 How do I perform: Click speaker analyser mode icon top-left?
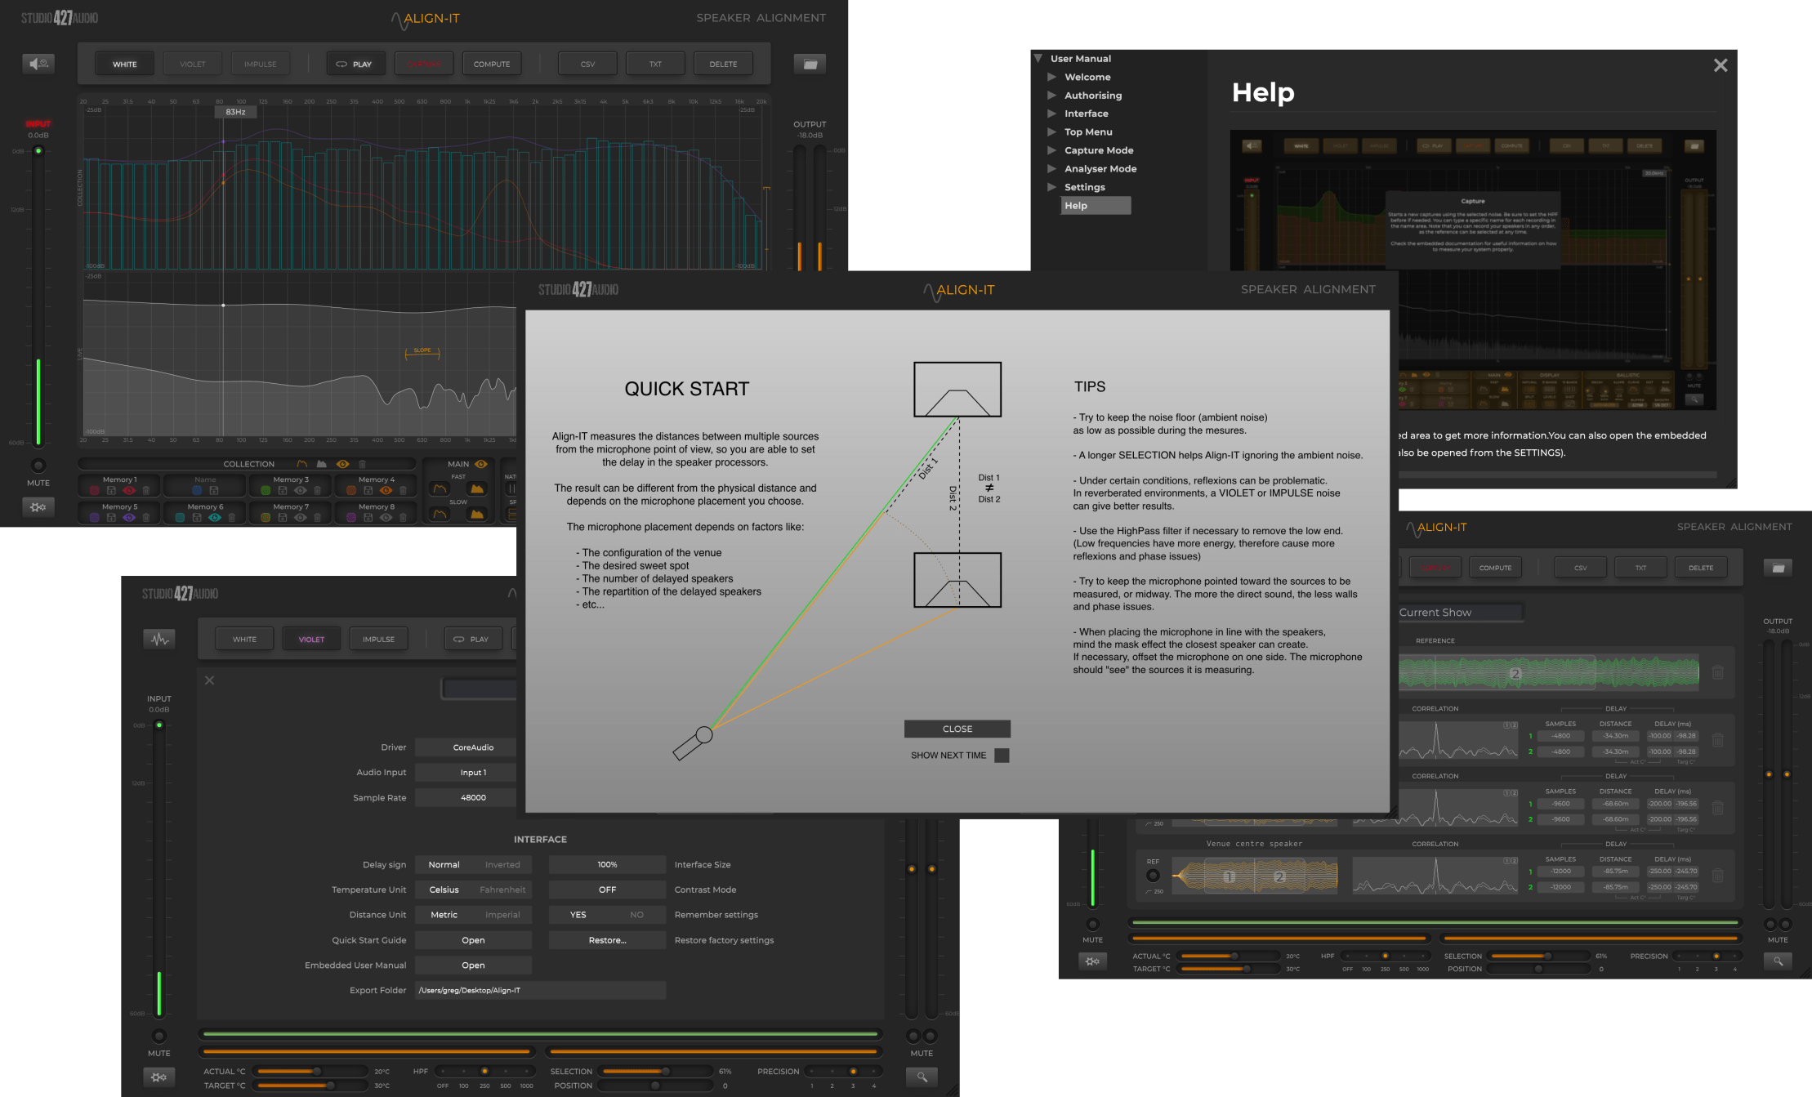pyautogui.click(x=38, y=64)
